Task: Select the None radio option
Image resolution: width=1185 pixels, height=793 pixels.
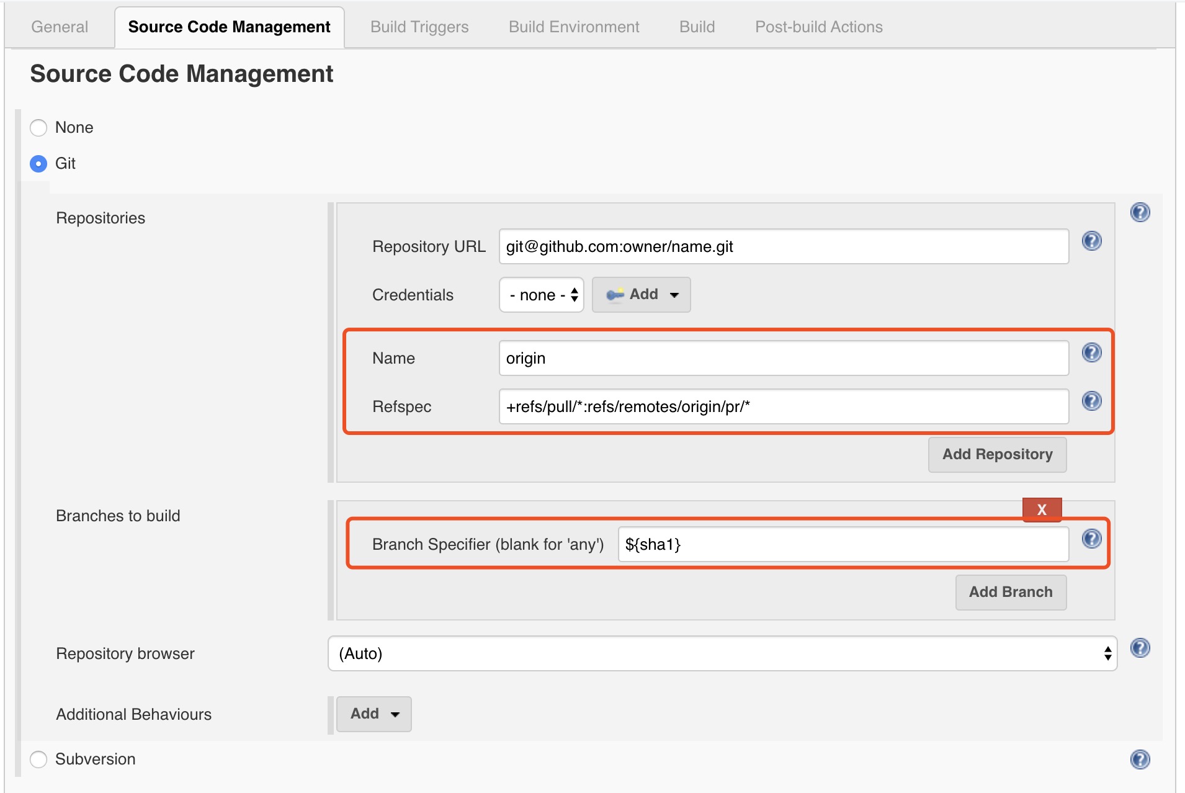Action: (x=38, y=128)
